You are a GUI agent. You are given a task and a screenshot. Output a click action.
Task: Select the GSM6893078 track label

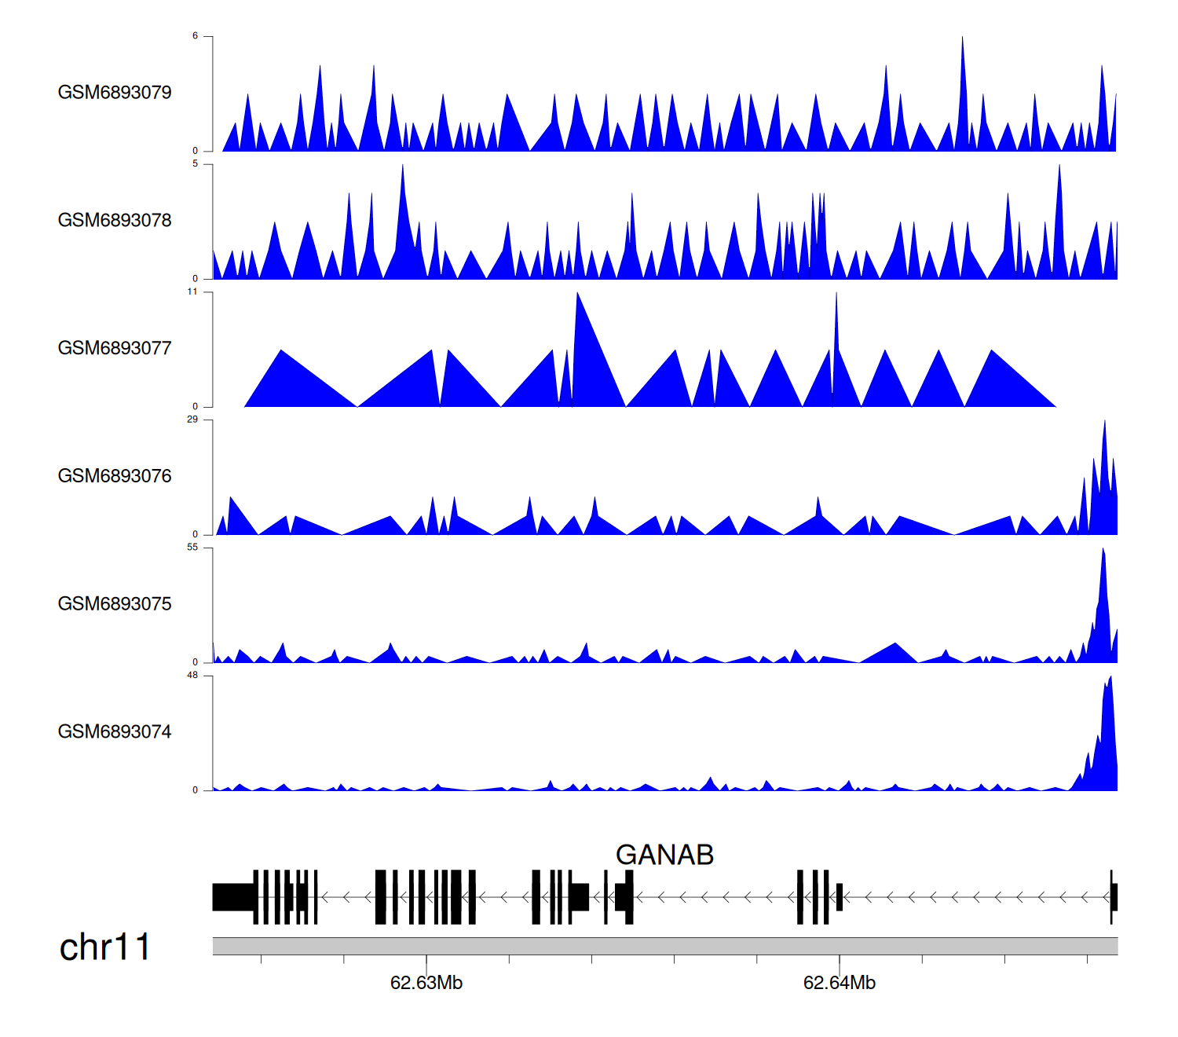[115, 221]
